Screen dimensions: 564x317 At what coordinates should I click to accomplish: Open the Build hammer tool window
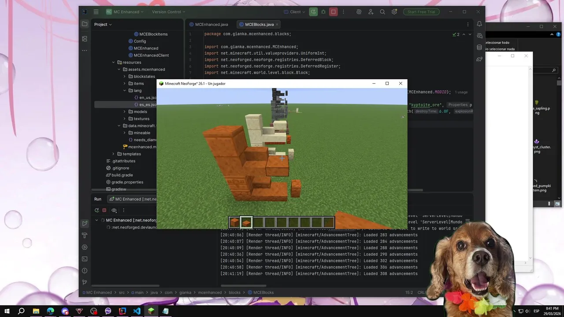point(85,236)
